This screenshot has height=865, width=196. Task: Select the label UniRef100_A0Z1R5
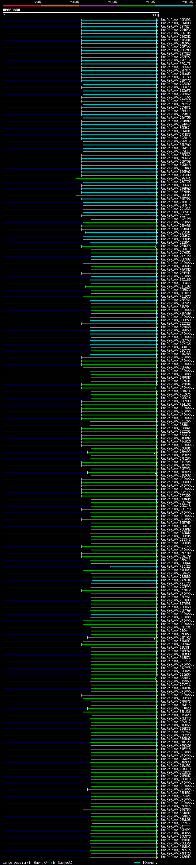coord(176,219)
